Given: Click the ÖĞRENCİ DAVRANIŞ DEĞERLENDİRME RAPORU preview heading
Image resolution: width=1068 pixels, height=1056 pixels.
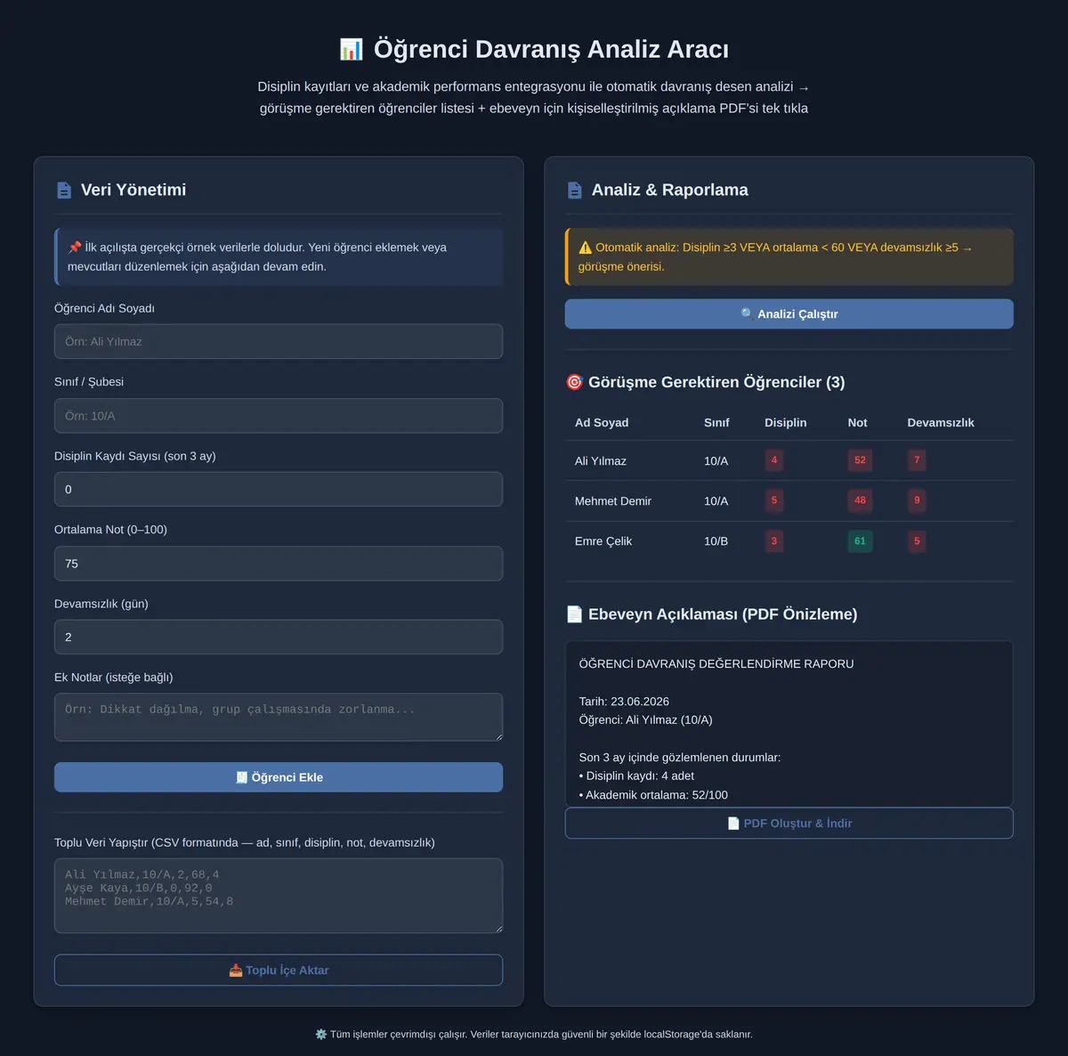Looking at the screenshot, I should tap(716, 664).
